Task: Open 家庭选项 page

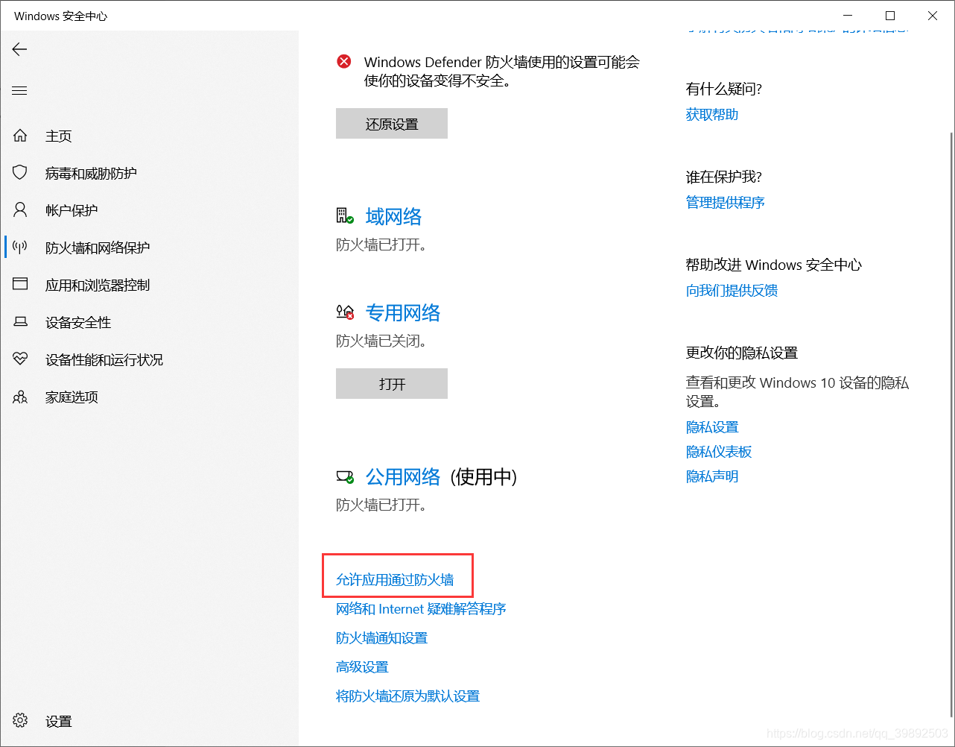Action: [72, 397]
